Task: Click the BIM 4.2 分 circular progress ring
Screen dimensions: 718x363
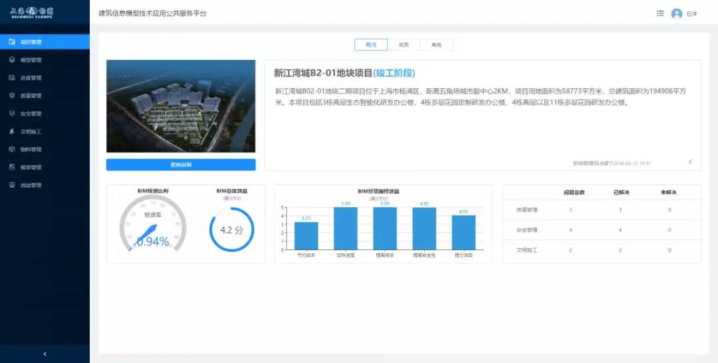Action: (232, 230)
